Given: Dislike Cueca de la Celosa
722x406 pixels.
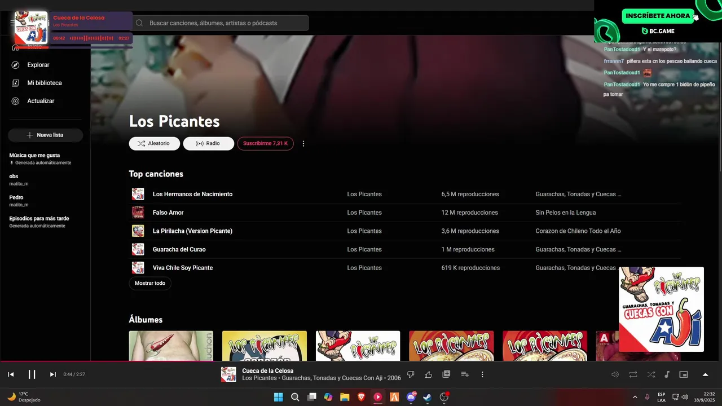Looking at the screenshot, I should (x=411, y=374).
